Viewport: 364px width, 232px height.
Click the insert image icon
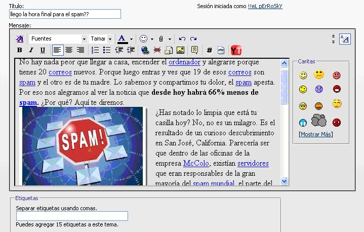click(x=180, y=50)
